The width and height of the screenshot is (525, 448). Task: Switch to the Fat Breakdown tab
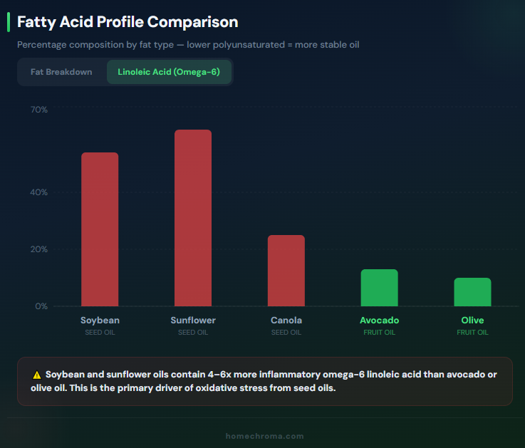tap(61, 72)
